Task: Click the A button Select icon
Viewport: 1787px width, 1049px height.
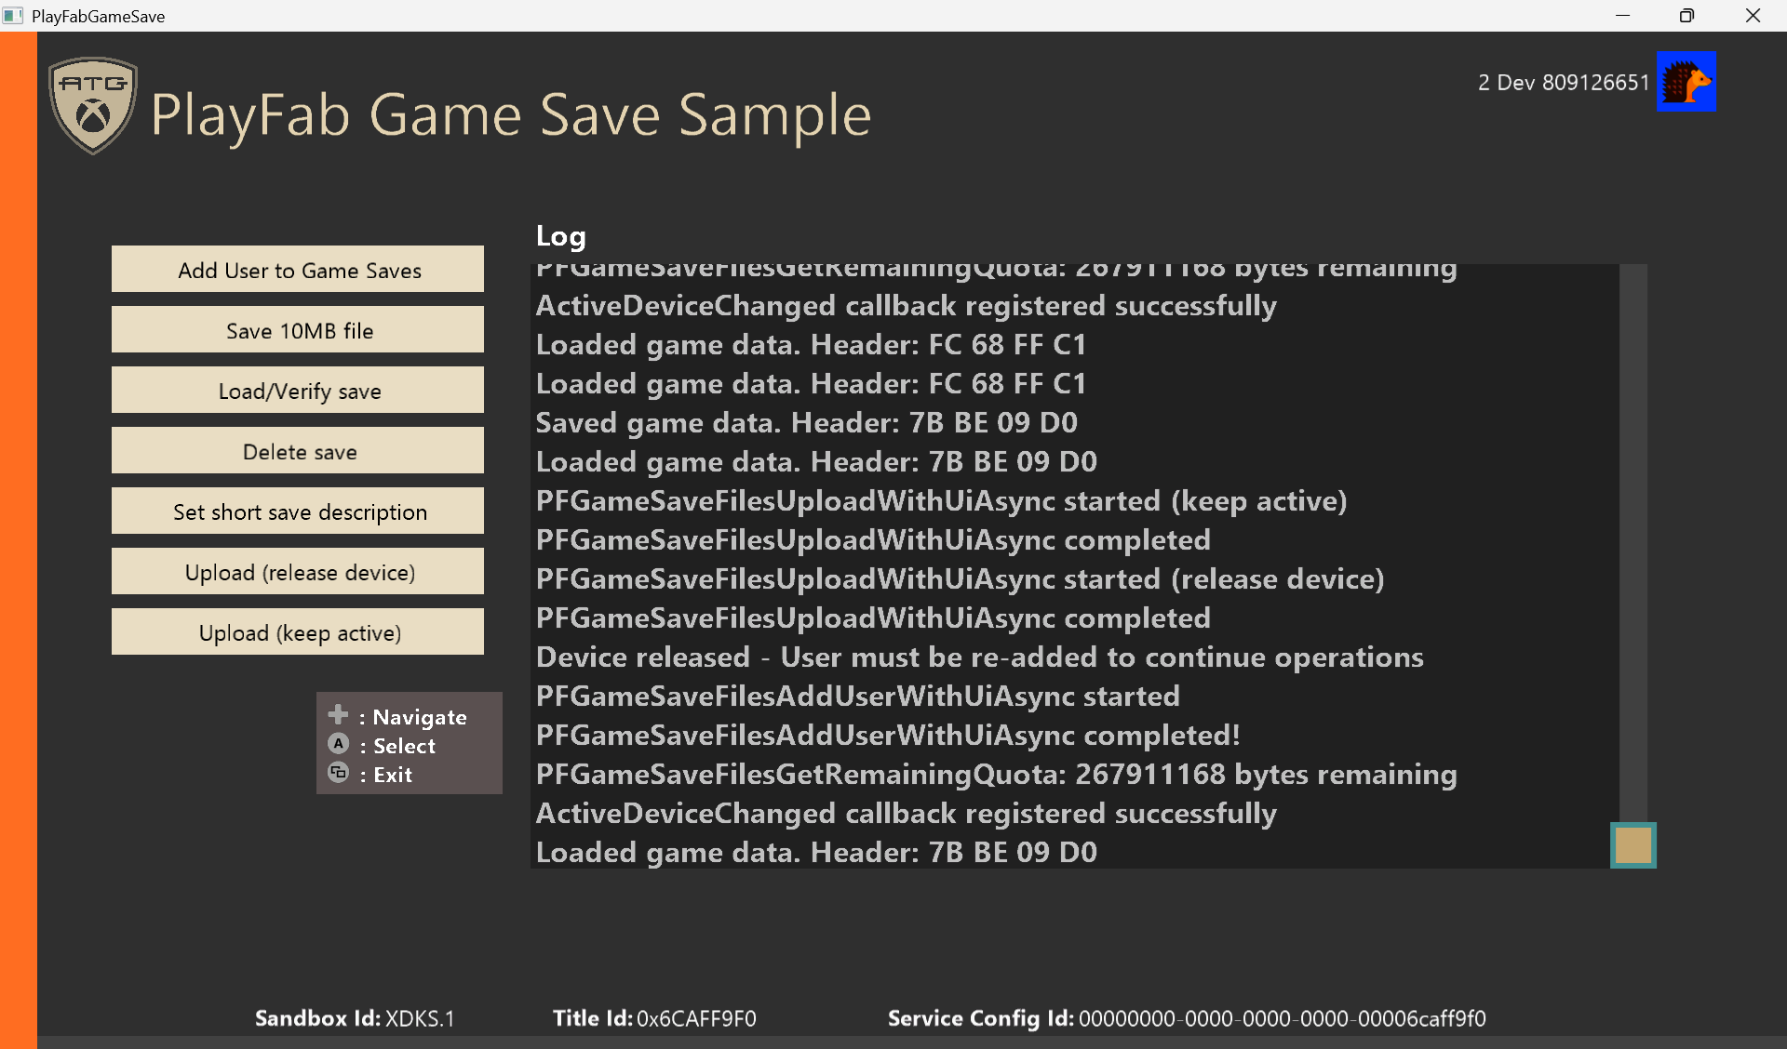Action: 339,744
